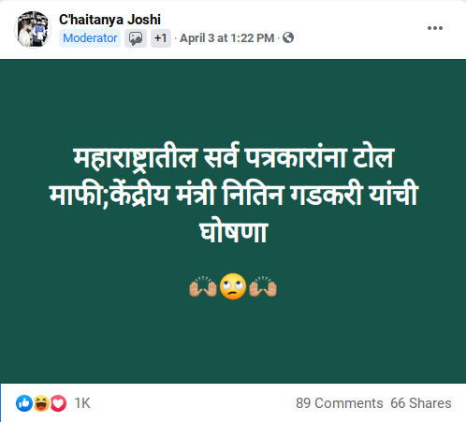
Task: View the 66 Shares list
Action: (x=421, y=403)
